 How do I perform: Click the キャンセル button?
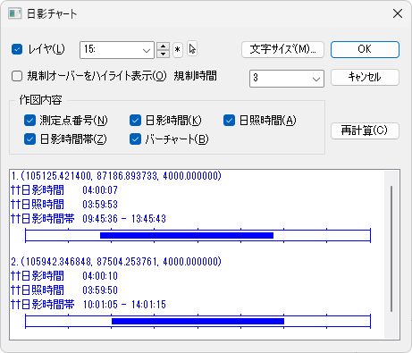[365, 77]
